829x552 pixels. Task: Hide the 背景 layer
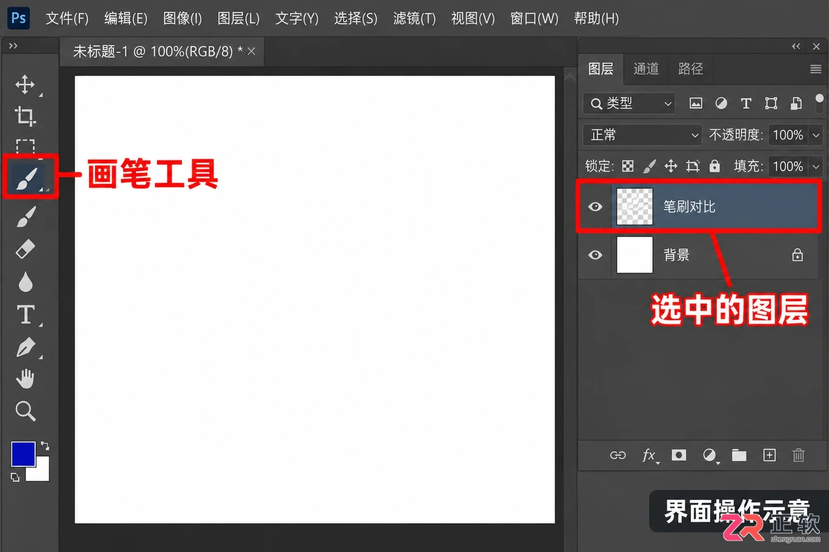[x=595, y=255]
